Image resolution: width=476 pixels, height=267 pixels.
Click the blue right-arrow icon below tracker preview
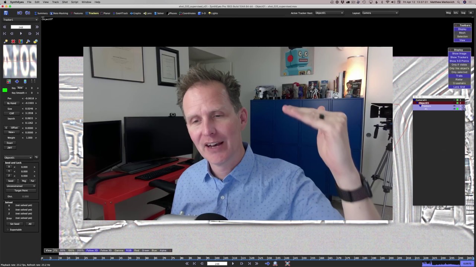click(17, 81)
